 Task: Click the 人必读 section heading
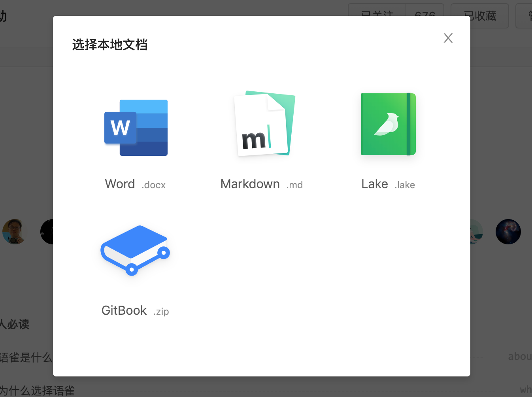15,324
